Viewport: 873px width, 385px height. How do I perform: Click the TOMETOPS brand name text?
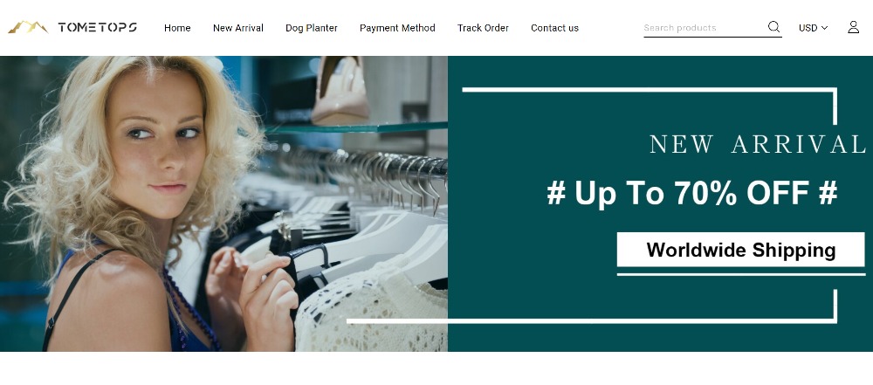coord(98,27)
